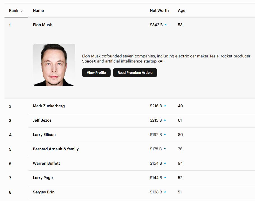Open Bernard Arnault & family's name link
The width and height of the screenshot is (255, 201).
coord(56,149)
